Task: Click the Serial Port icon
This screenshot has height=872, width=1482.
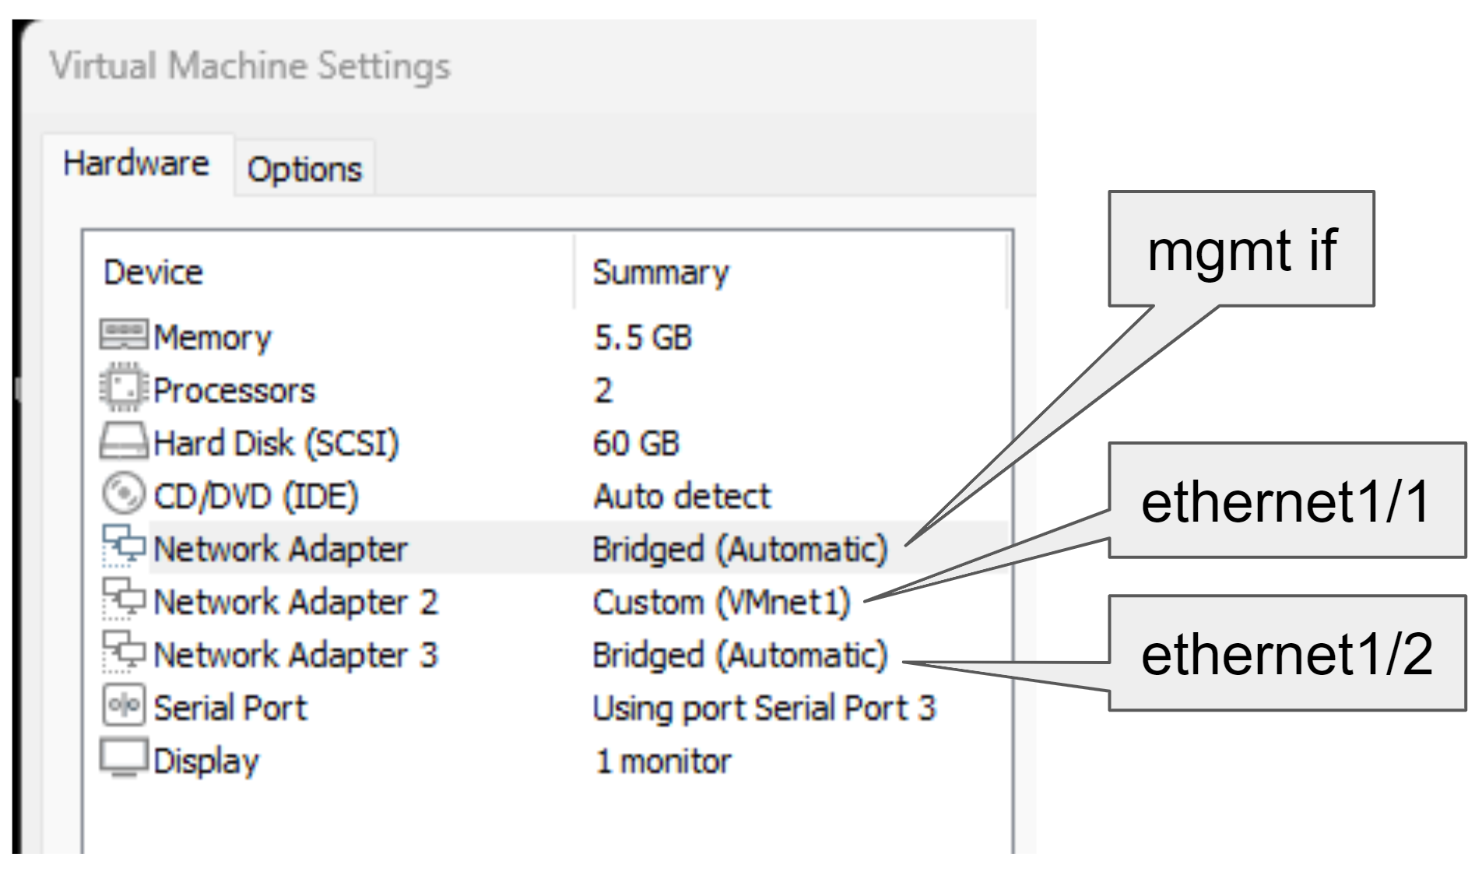Action: [123, 705]
